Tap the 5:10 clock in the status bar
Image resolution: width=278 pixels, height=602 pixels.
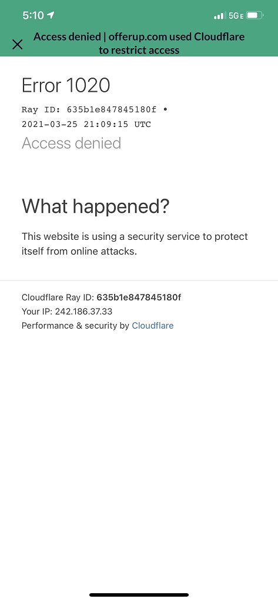coord(33,15)
